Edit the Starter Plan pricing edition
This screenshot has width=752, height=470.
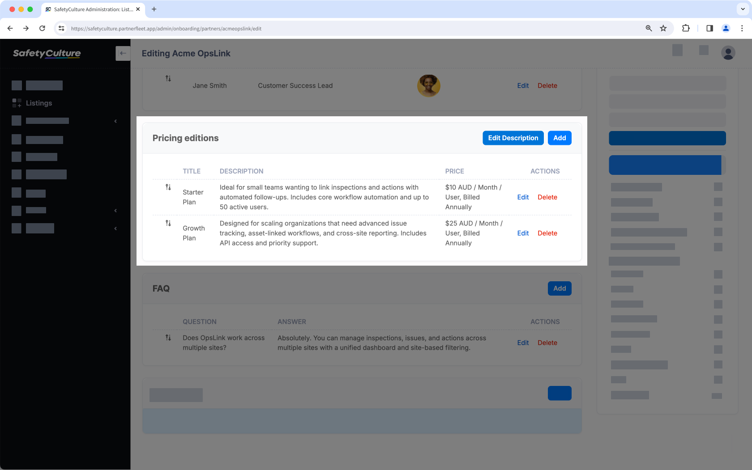(x=523, y=197)
